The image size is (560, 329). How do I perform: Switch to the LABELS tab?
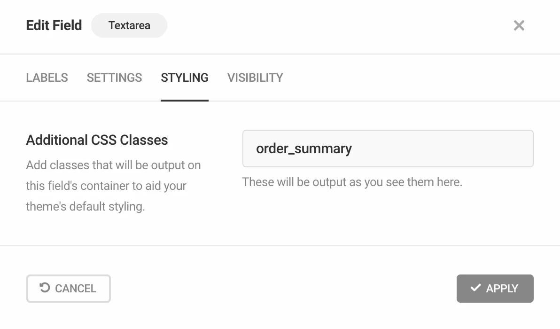tap(47, 78)
